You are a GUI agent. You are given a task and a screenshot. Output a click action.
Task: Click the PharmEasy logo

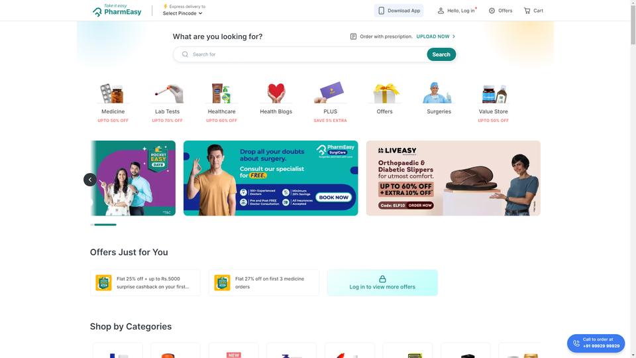[x=117, y=11]
